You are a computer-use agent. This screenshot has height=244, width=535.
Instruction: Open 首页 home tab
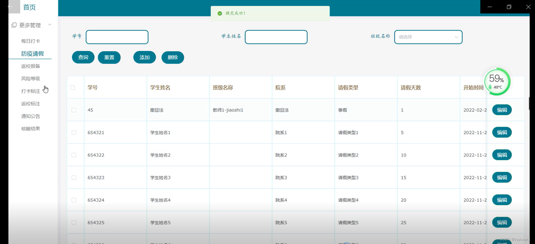[29, 7]
